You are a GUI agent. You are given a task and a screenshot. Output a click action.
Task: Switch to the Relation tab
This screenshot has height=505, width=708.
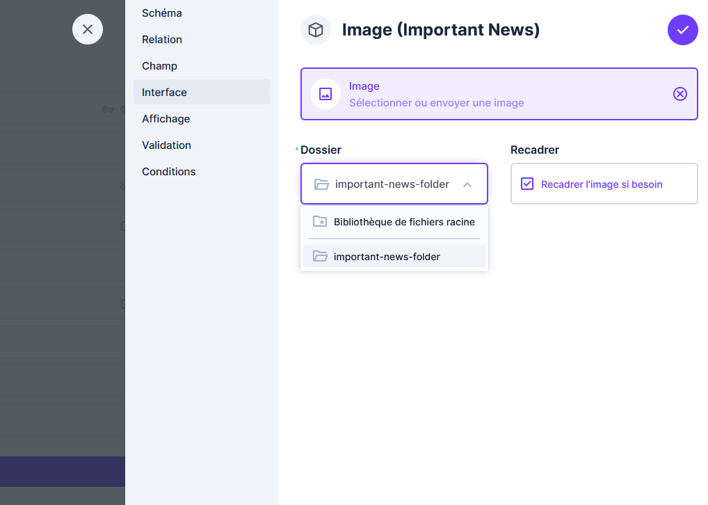tap(162, 40)
